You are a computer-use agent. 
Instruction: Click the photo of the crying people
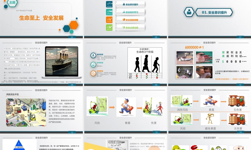204,72
